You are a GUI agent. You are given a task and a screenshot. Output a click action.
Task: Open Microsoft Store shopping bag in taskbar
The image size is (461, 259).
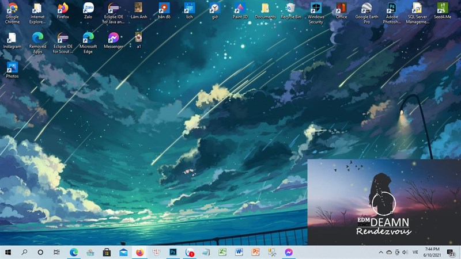coord(107,252)
